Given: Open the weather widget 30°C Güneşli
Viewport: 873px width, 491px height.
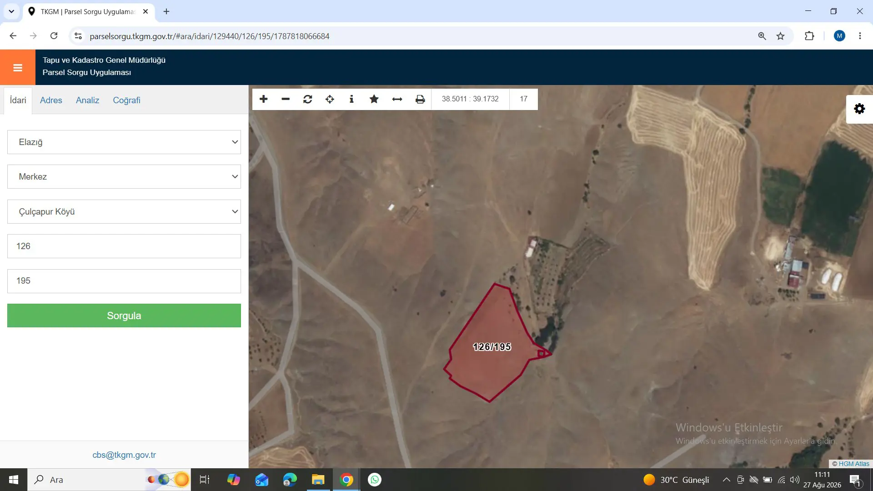Looking at the screenshot, I should click(676, 480).
